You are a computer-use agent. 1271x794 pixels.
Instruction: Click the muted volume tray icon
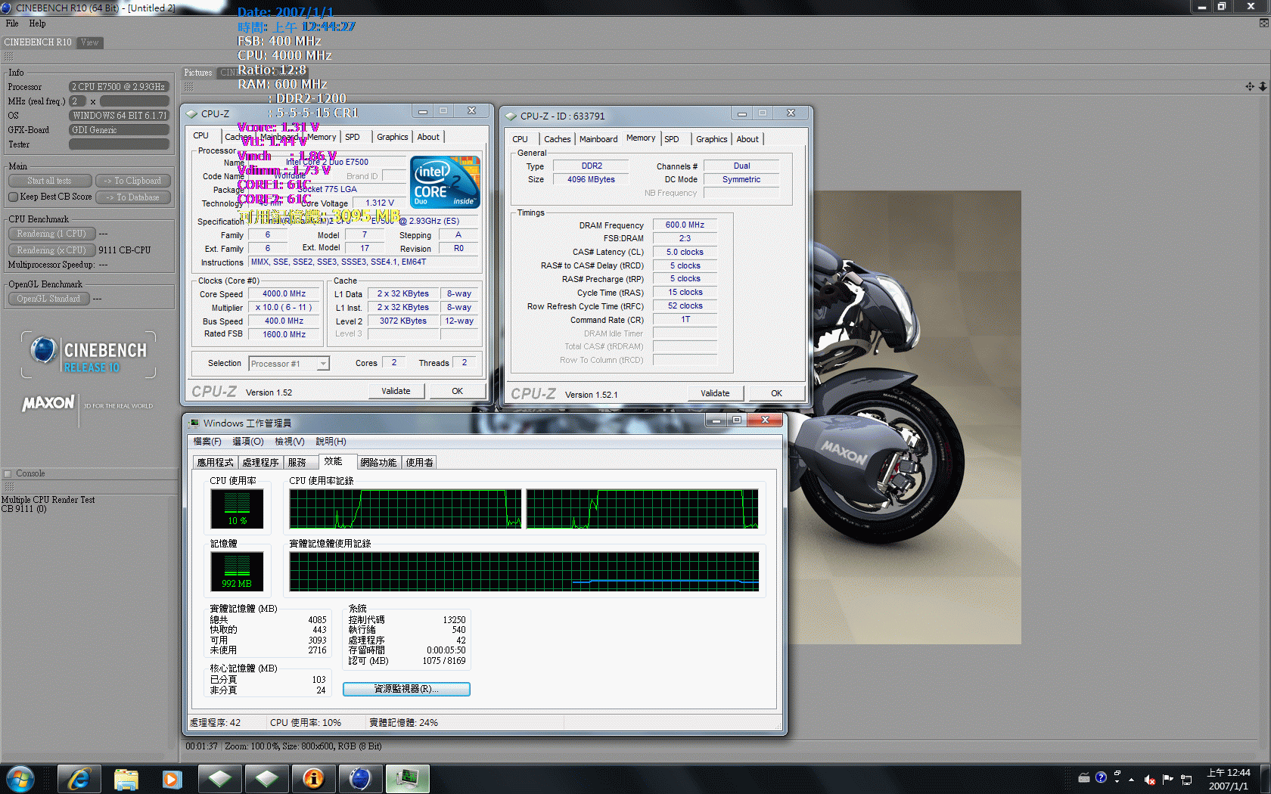pyautogui.click(x=1150, y=780)
